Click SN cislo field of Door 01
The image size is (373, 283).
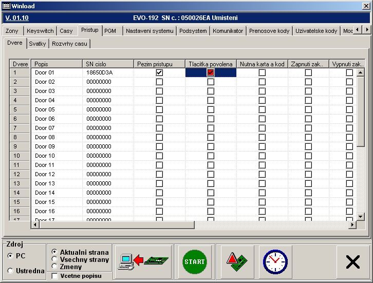tap(107, 72)
